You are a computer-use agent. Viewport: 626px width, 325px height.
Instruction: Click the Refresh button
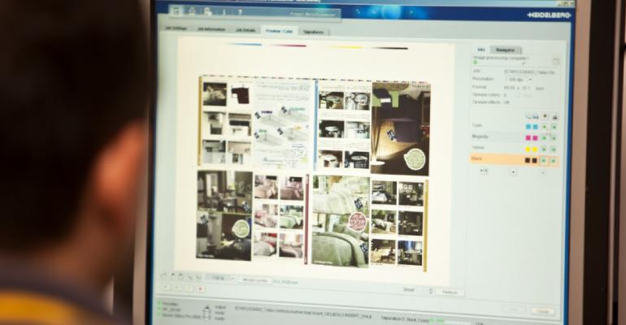450,292
